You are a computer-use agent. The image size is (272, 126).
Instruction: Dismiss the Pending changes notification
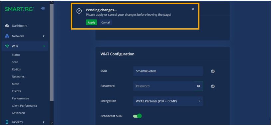[x=193, y=9]
